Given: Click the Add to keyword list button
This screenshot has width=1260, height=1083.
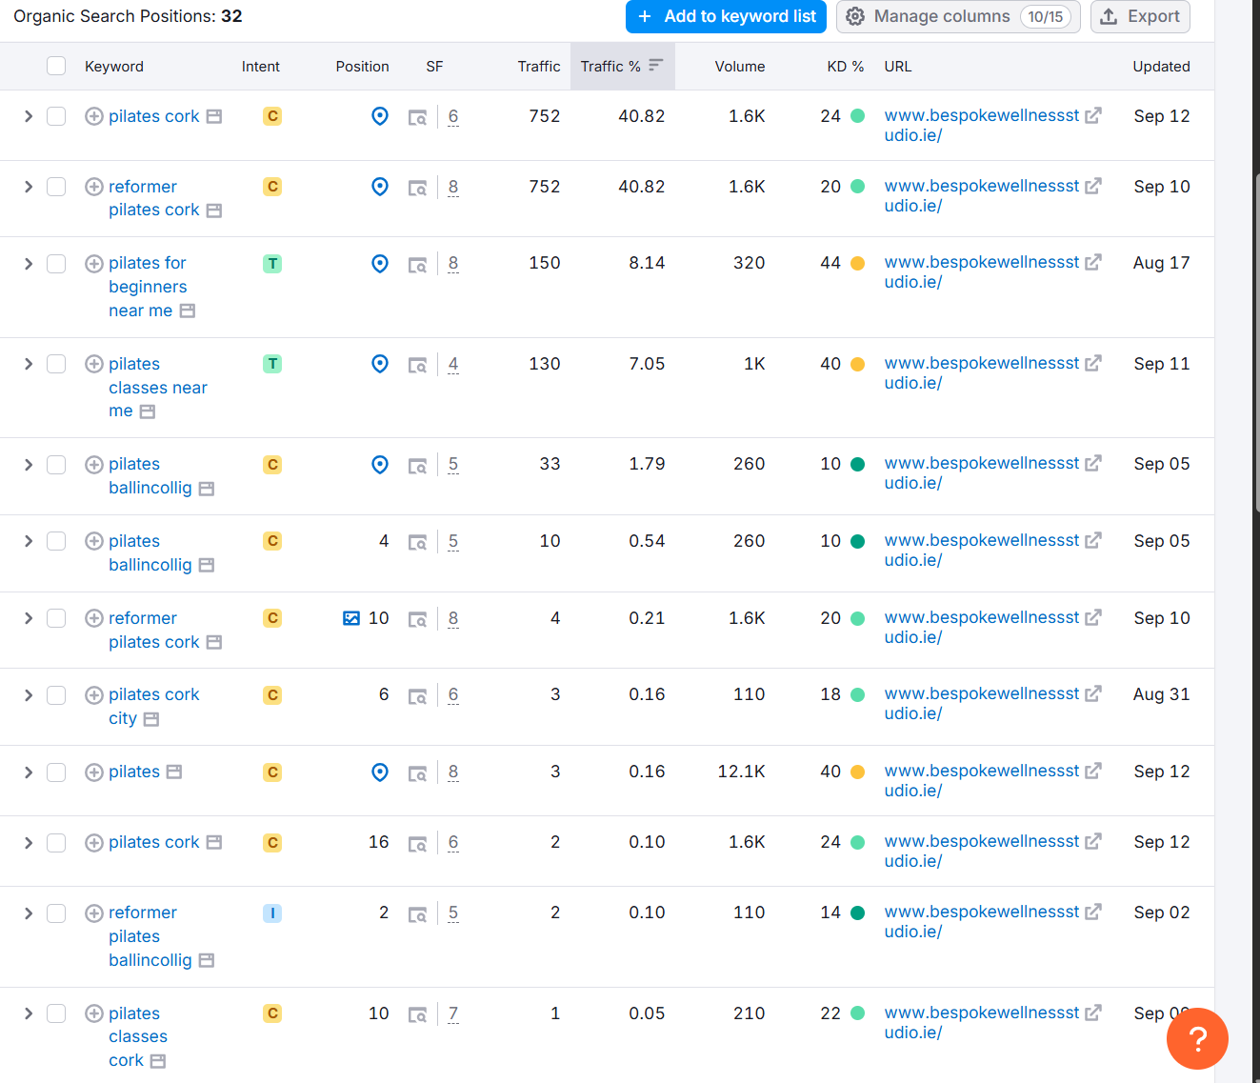Looking at the screenshot, I should 726,16.
